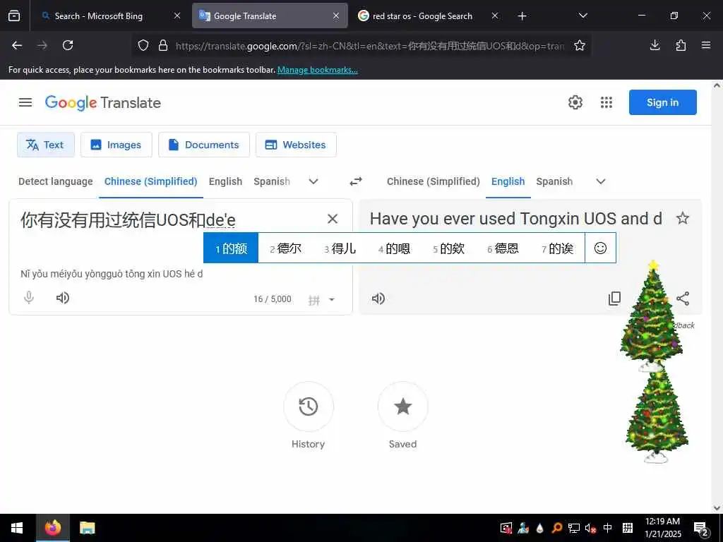Open a new browser tab

click(522, 16)
